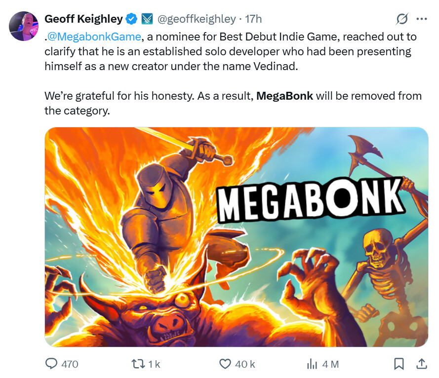Image resolution: width=439 pixels, height=378 pixels.
Task: Bookmark this tweet
Action: click(x=399, y=364)
